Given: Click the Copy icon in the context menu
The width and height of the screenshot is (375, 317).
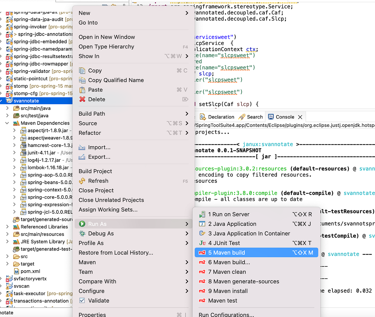Looking at the screenshot, I should (82, 71).
